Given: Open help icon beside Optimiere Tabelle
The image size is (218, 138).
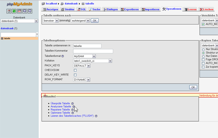Looking at the screenshot, I should click(72, 113).
